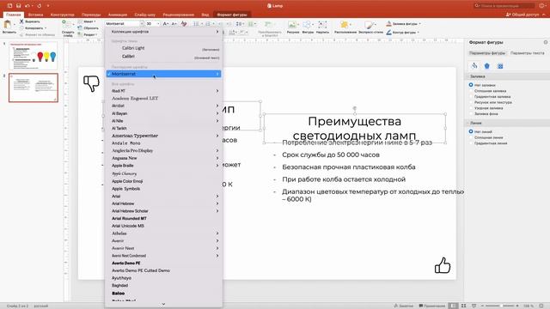Click the Arrange (Расположение) icon
This screenshot has width=550, height=309.
click(x=344, y=25)
